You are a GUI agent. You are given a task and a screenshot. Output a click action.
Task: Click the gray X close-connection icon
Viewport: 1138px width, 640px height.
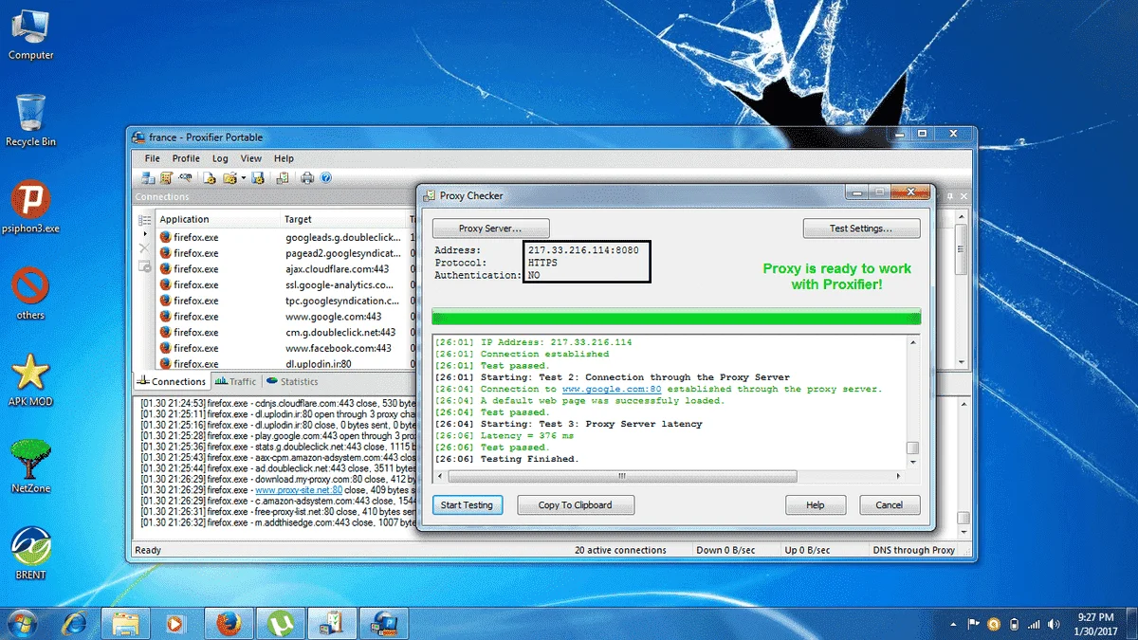[145, 248]
